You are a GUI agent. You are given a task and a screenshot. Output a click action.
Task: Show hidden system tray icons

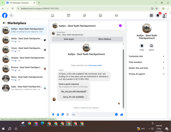point(149,129)
